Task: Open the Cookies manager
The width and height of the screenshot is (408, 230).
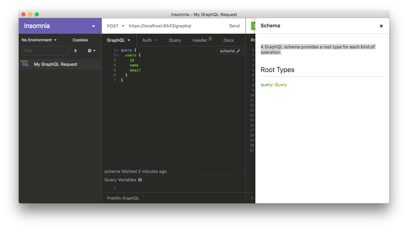Action: coord(80,40)
